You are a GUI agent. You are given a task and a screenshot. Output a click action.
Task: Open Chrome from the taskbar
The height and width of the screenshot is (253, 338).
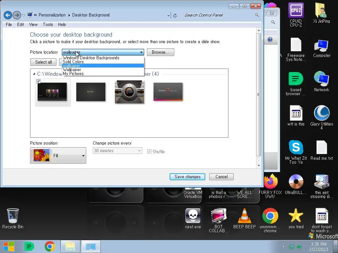pos(50,246)
